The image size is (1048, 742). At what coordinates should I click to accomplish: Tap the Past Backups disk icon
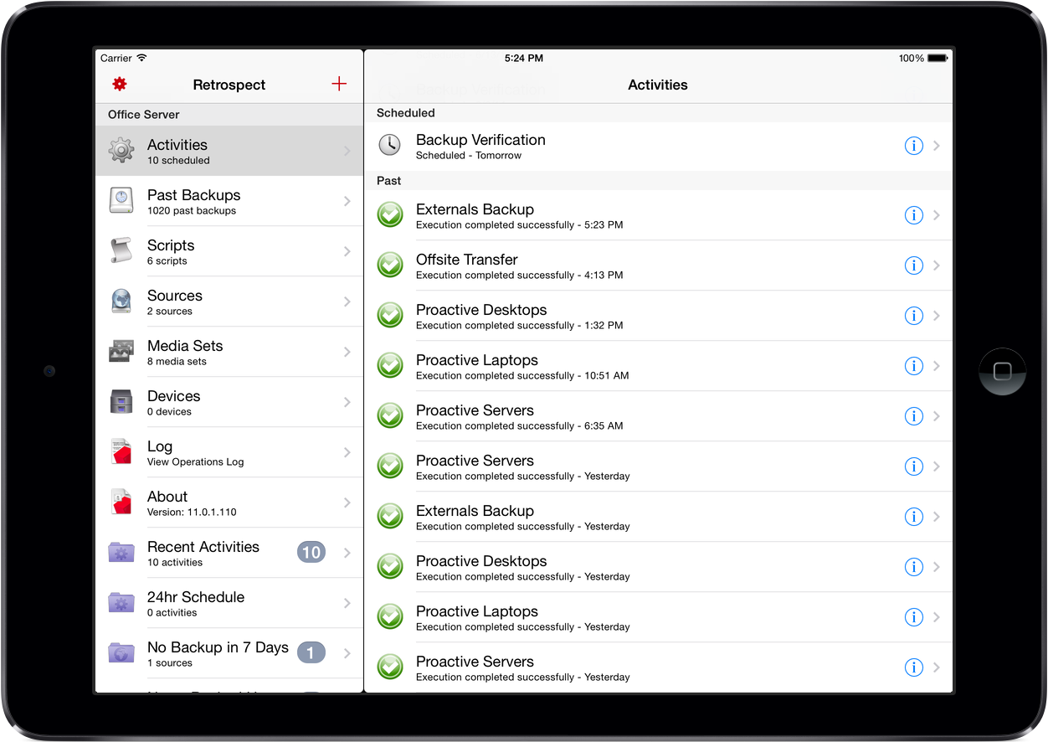pyautogui.click(x=121, y=201)
